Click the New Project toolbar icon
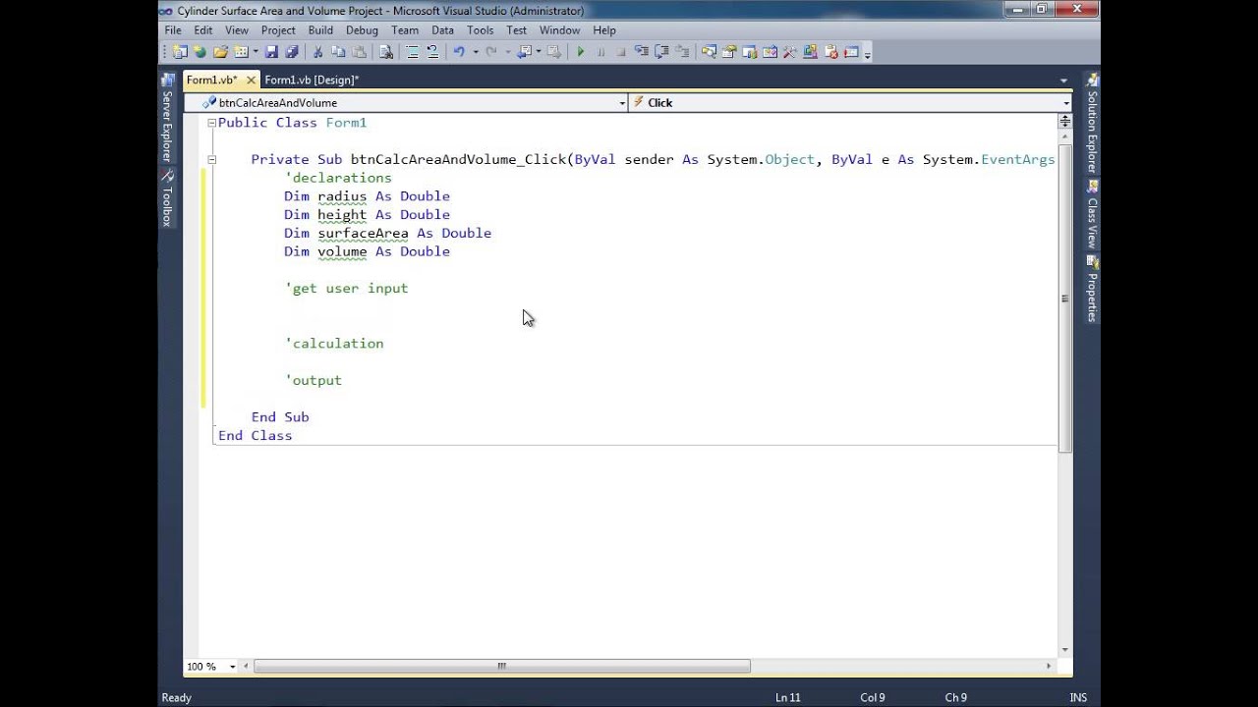1258x707 pixels. pyautogui.click(x=180, y=51)
